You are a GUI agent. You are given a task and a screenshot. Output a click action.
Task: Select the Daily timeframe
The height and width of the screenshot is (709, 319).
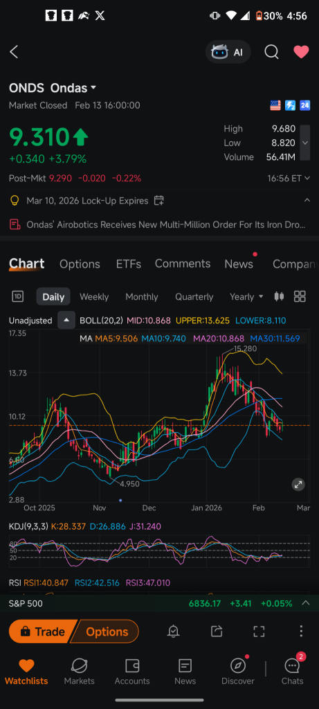pyautogui.click(x=53, y=296)
